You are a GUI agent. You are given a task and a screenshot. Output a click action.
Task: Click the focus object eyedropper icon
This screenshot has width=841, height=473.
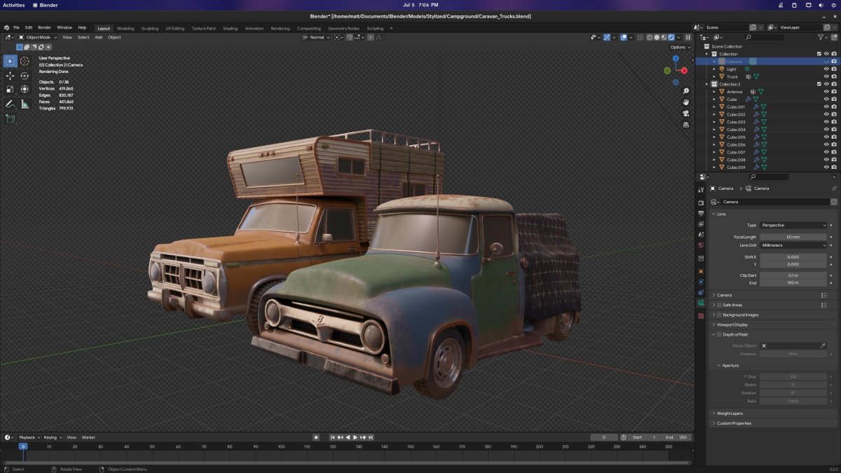(823, 345)
